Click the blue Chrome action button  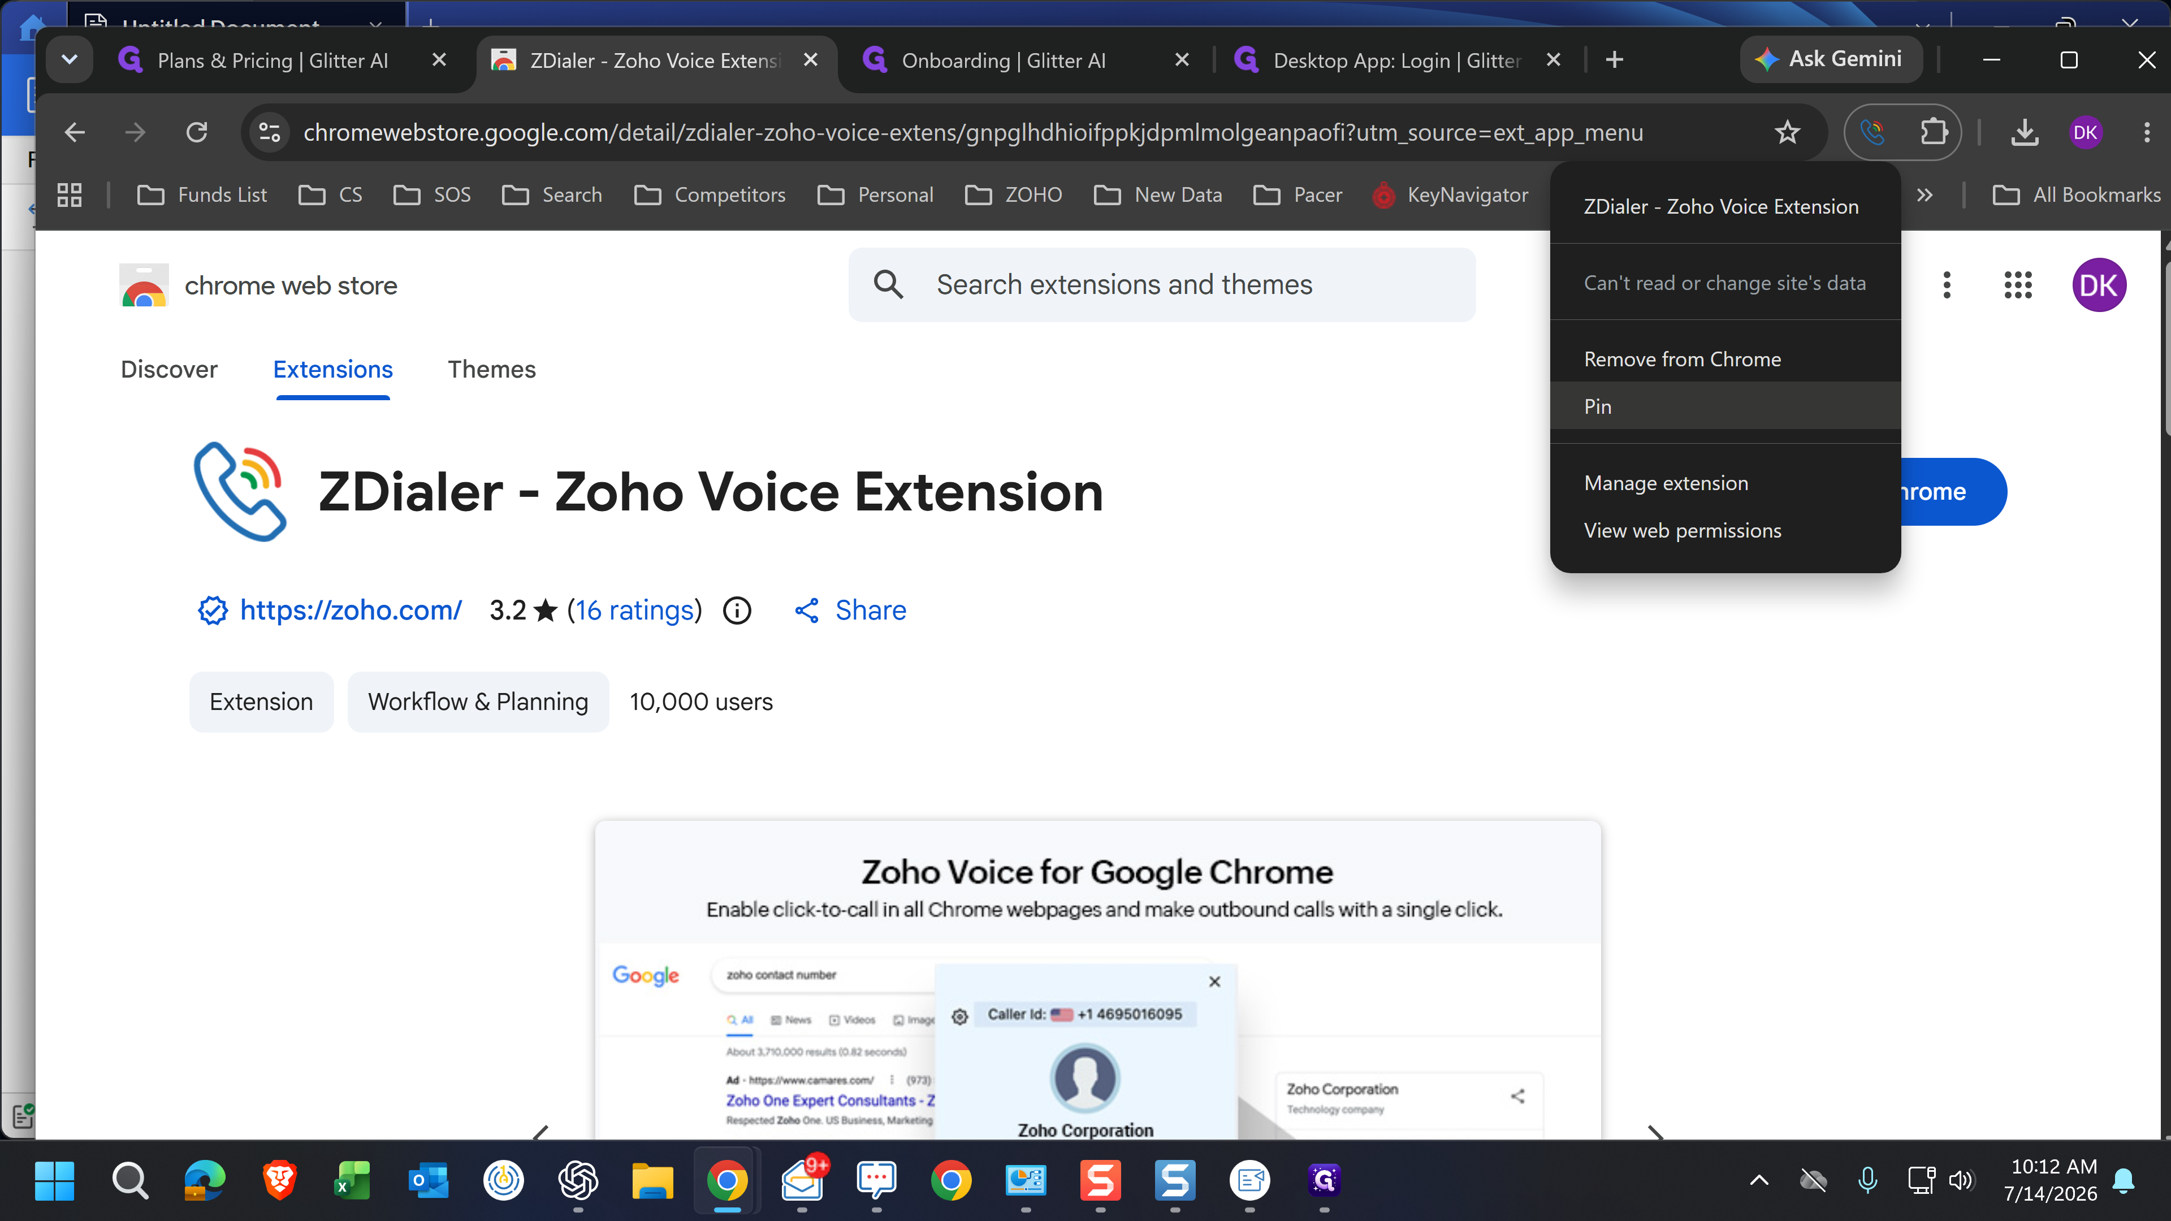pos(1953,491)
